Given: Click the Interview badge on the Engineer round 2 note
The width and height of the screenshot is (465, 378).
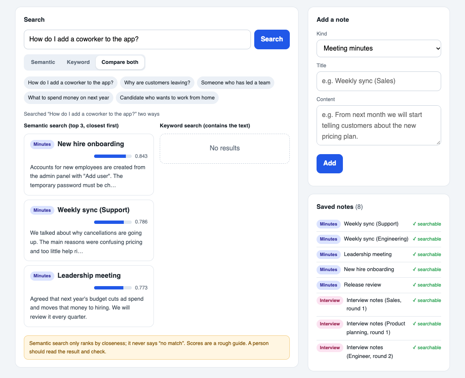Looking at the screenshot, I should point(330,348).
